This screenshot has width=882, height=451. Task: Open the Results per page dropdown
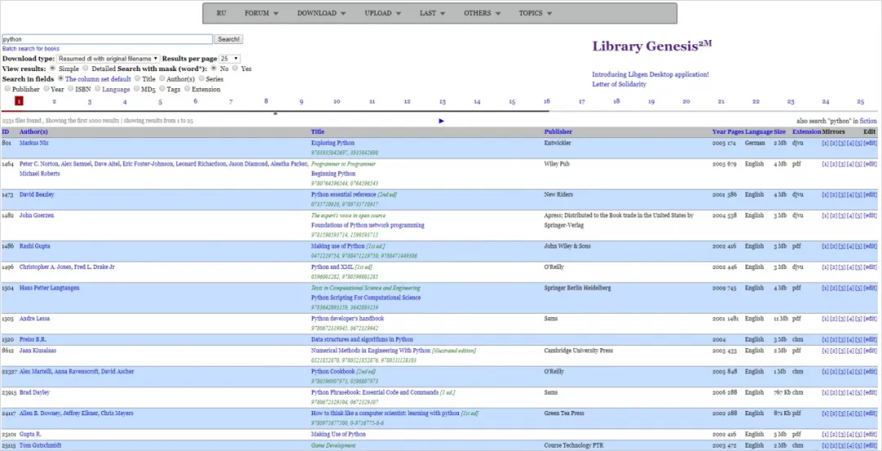(x=229, y=59)
